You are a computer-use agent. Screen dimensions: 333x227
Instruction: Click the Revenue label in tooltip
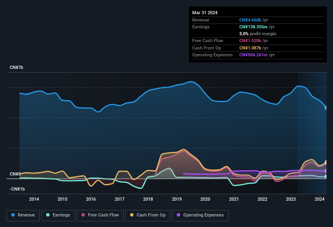click(x=201, y=20)
